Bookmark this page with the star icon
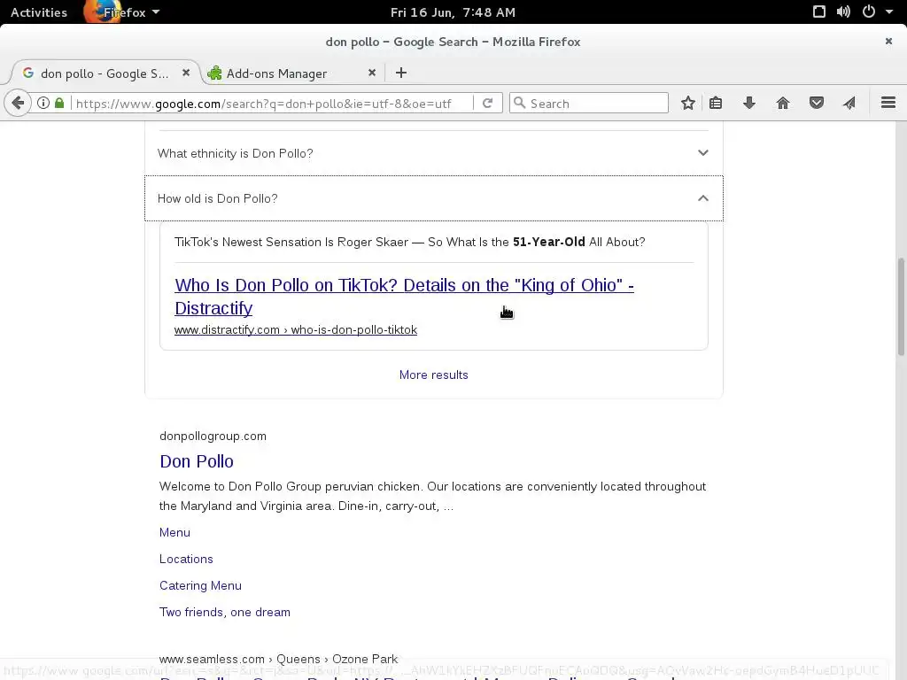 (x=687, y=103)
